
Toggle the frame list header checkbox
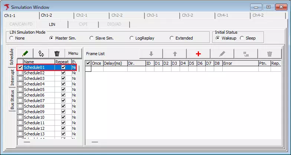pos(88,63)
